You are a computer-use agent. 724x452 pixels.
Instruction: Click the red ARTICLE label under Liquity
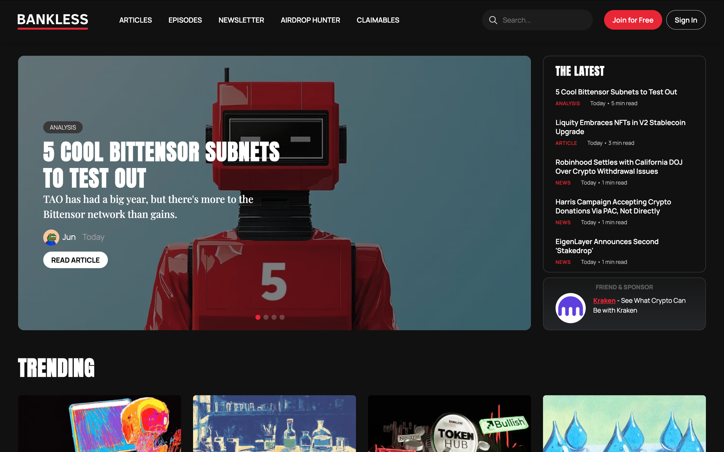point(566,143)
